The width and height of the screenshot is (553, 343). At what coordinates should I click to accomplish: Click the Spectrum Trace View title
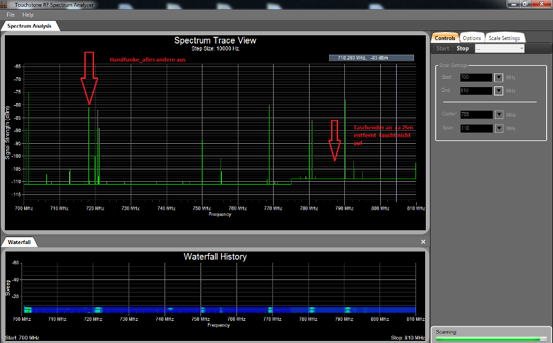click(x=215, y=41)
